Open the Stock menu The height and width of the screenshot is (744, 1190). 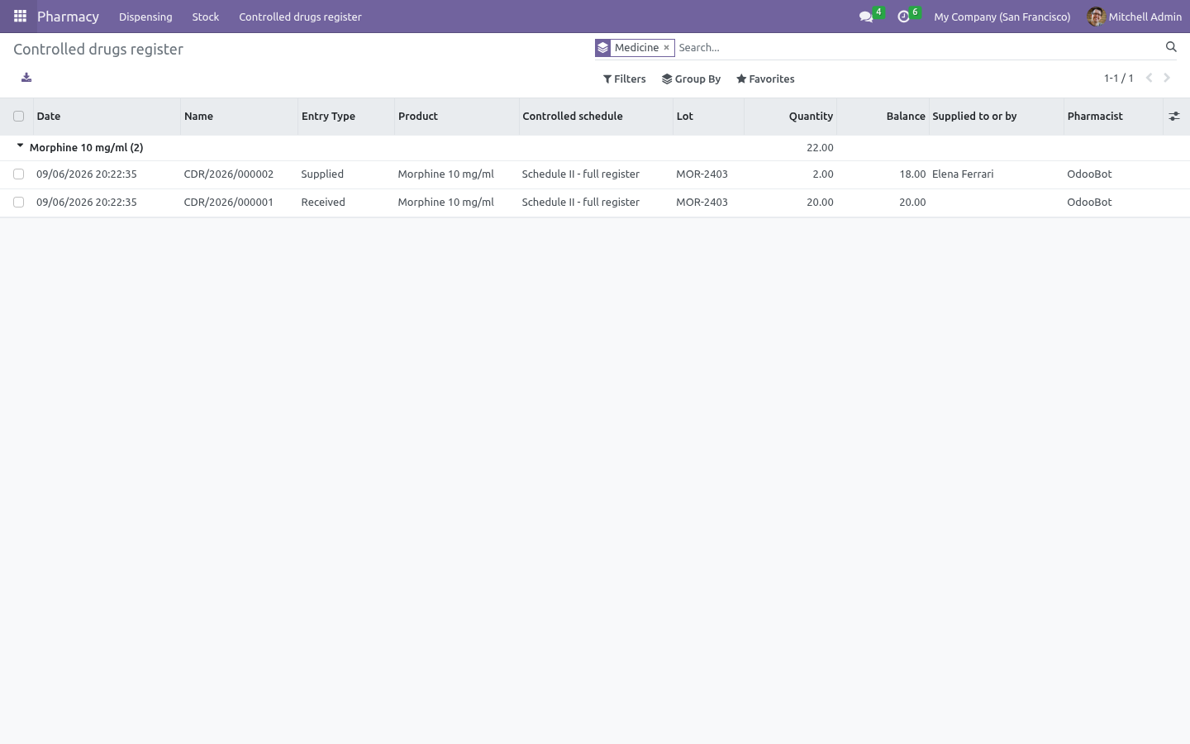pos(206,17)
